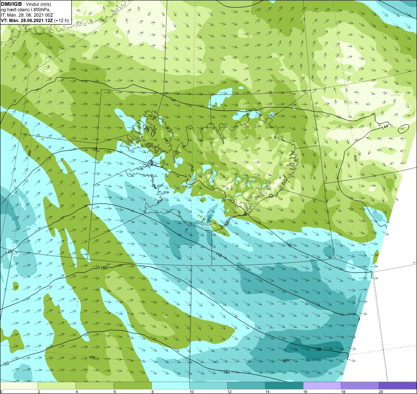This screenshot has width=417, height=394.
Task: Click the '152' contour label at the bottom center
Action: tap(226, 372)
